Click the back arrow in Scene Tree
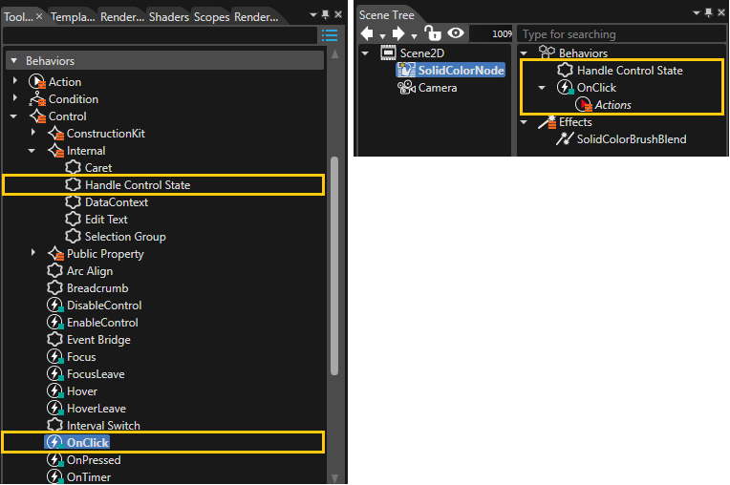This screenshot has height=485, width=730. pyautogui.click(x=367, y=33)
